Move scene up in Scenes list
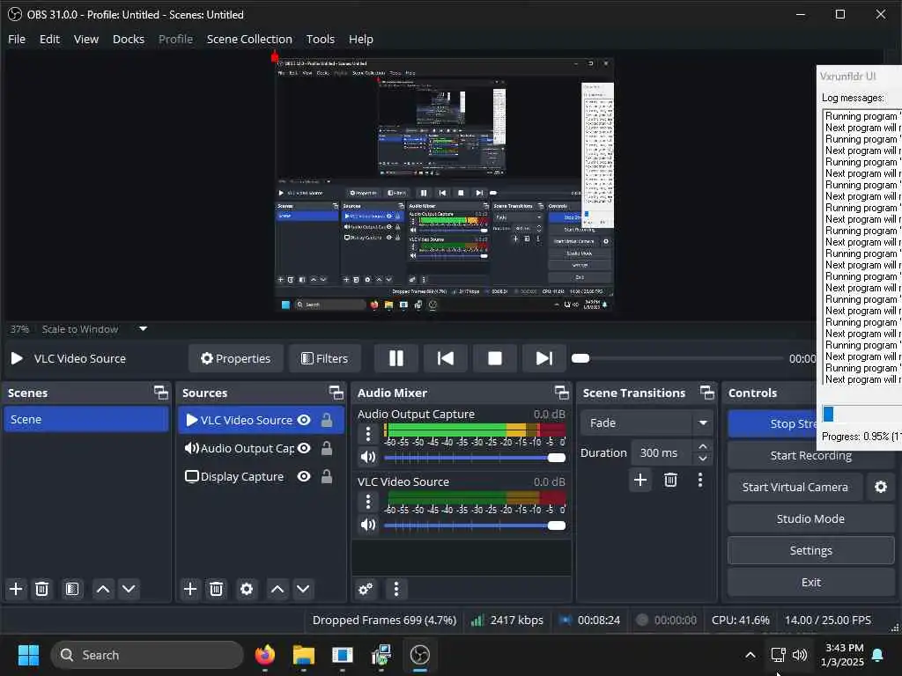The height and width of the screenshot is (676, 902). [103, 589]
